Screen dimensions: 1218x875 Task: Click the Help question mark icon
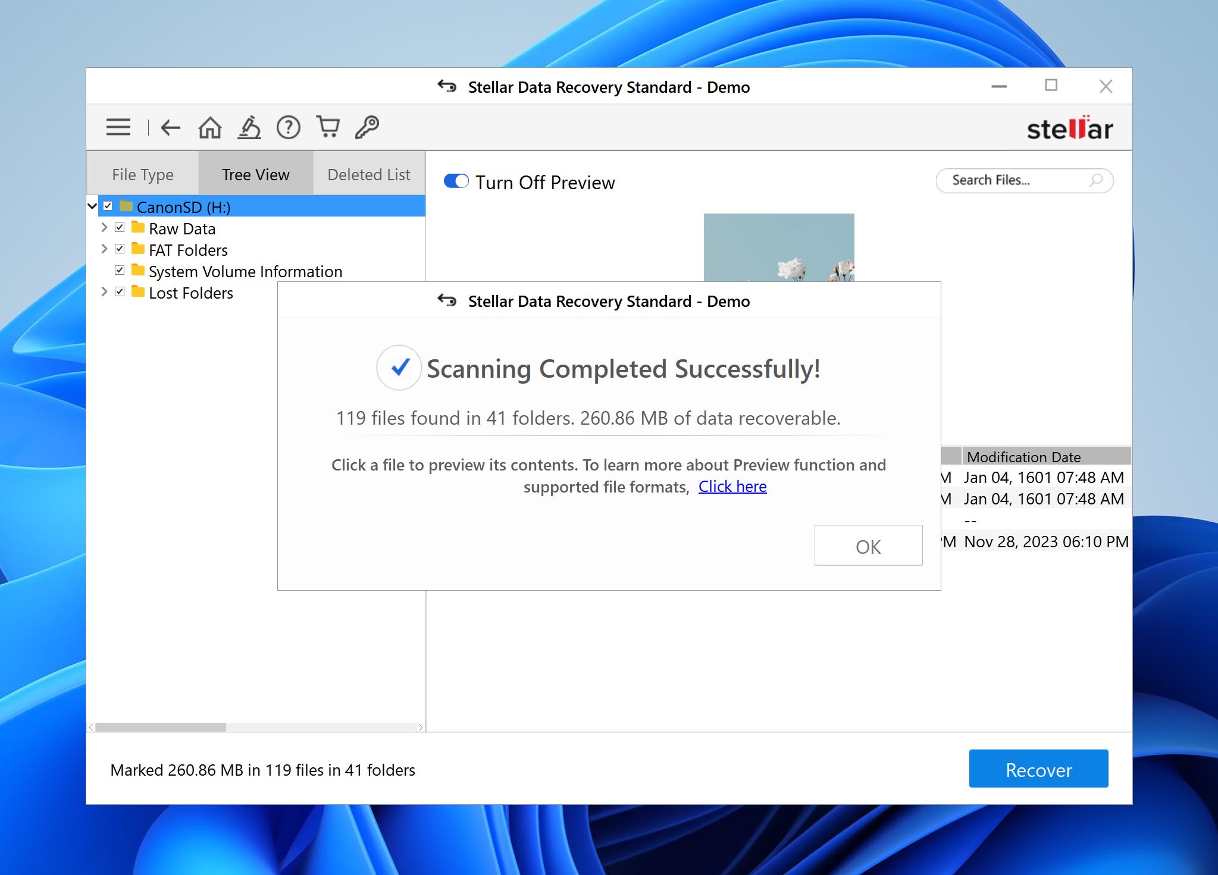289,127
